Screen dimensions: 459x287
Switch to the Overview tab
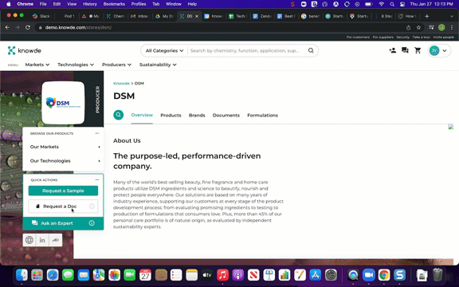(142, 115)
